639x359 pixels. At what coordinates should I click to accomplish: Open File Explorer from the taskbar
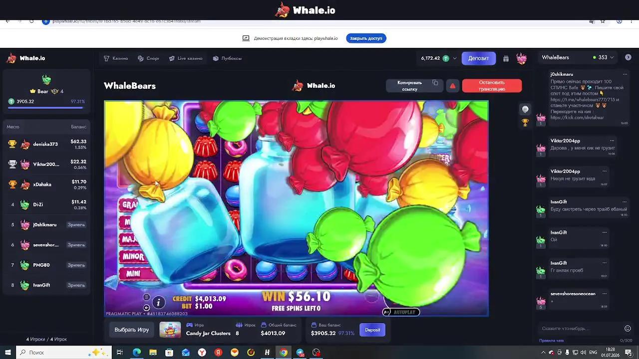(153, 353)
